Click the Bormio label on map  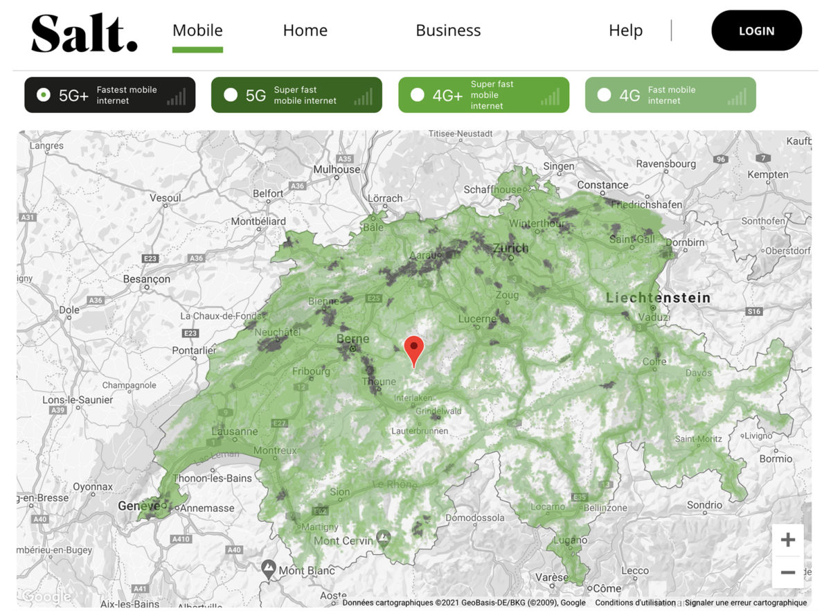coord(776,459)
